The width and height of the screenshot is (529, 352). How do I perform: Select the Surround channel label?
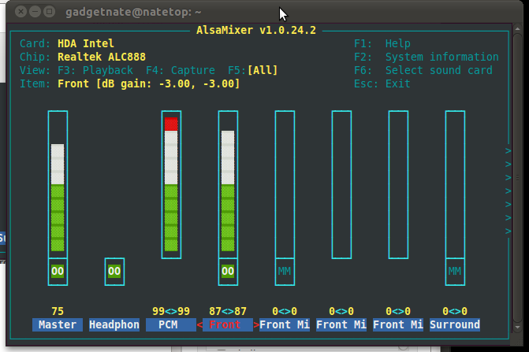[x=455, y=324]
